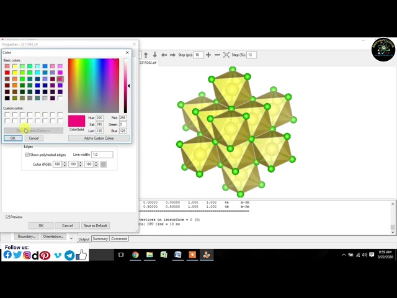The height and width of the screenshot is (298, 397).
Task: Fit structure to screen icon
Action: [226, 55]
